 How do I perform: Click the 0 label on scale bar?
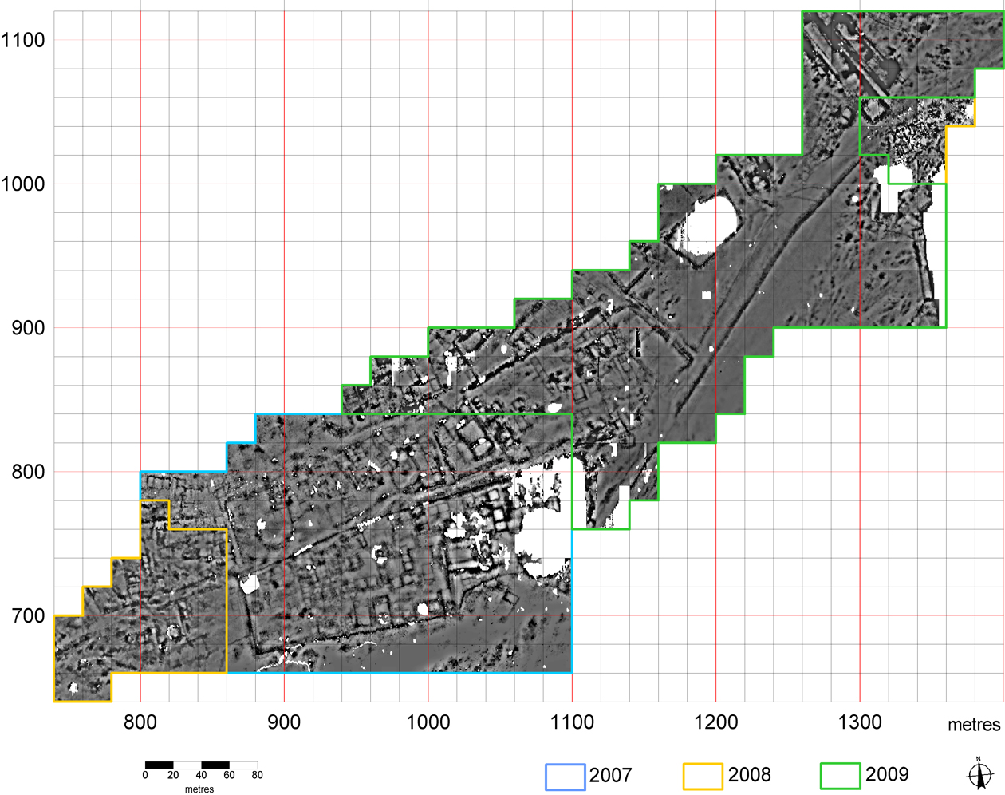click(x=145, y=775)
